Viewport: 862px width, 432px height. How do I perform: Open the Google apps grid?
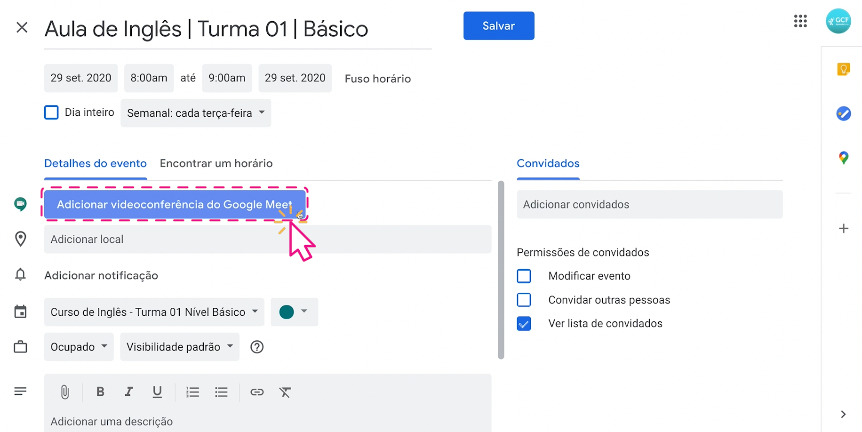[800, 21]
